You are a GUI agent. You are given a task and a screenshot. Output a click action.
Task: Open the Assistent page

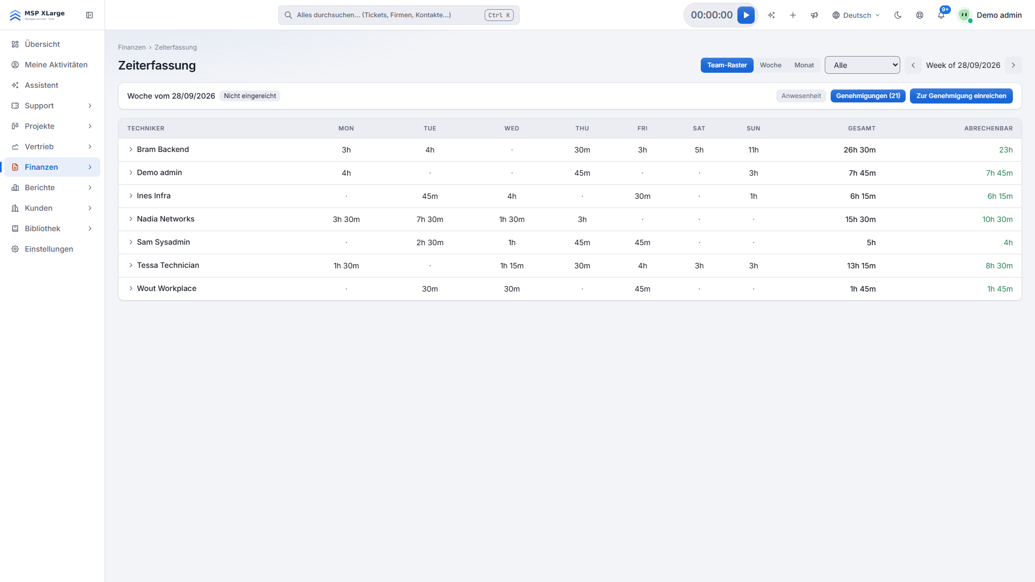coord(52,85)
